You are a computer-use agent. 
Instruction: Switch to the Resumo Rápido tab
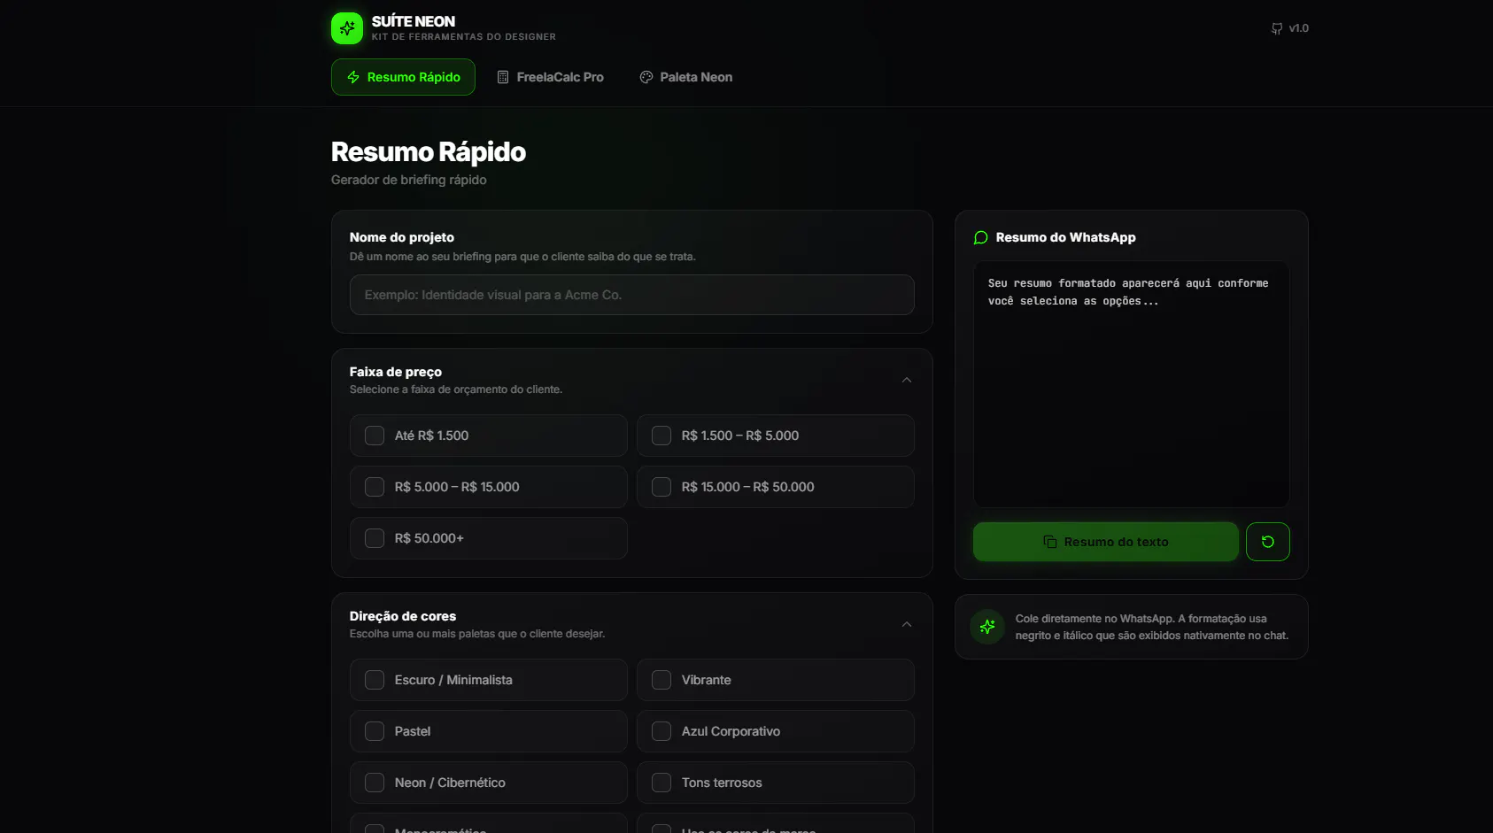[403, 77]
